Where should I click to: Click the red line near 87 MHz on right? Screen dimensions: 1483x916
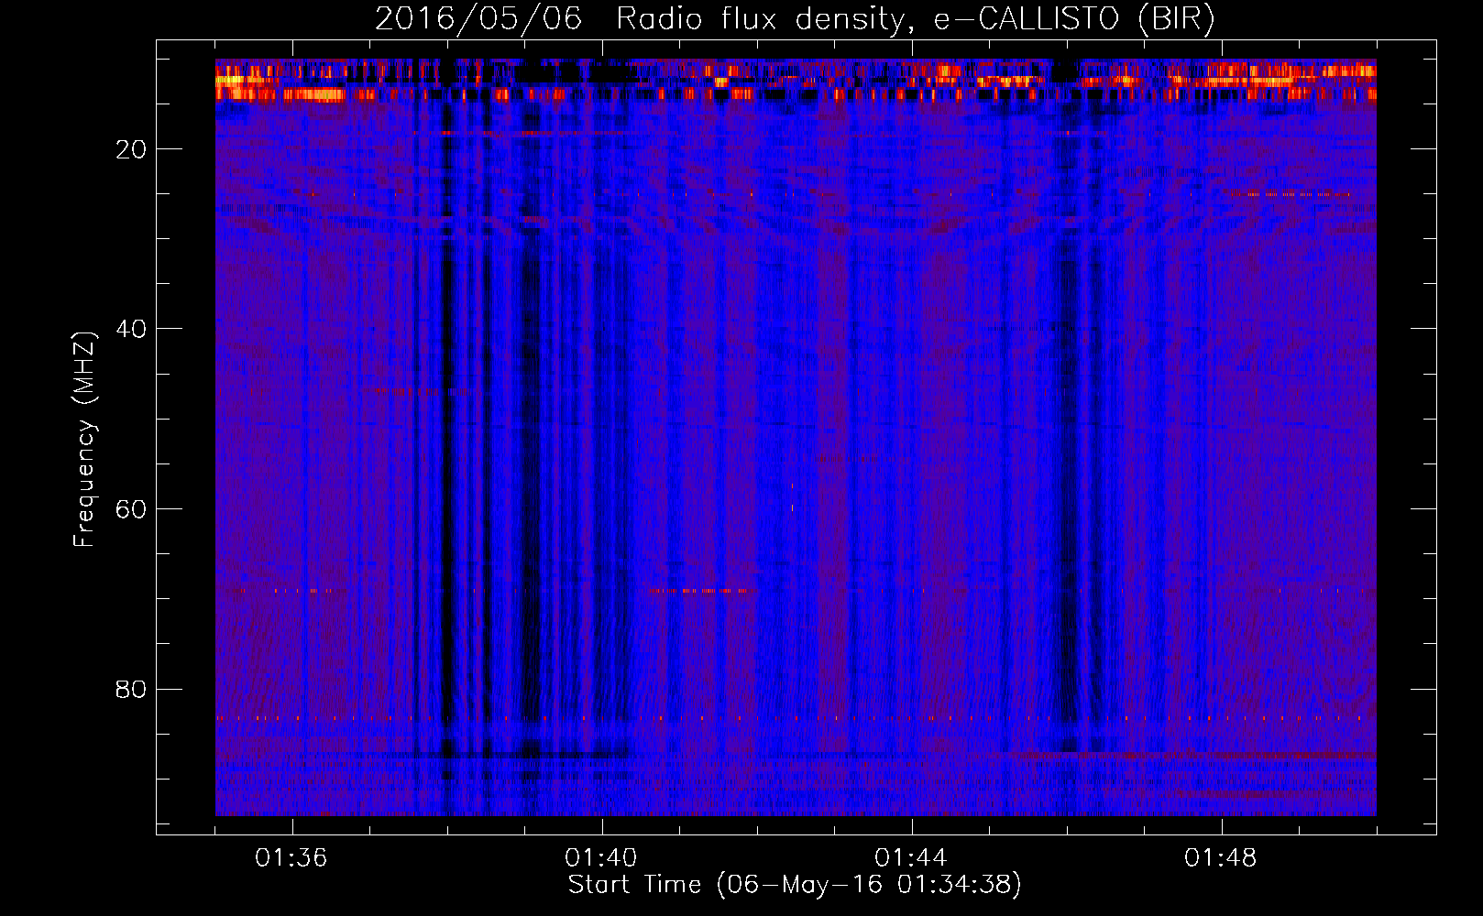[1192, 755]
